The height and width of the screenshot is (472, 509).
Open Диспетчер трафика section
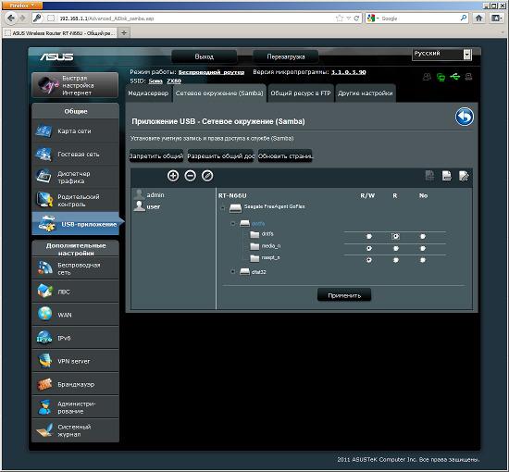click(x=75, y=178)
